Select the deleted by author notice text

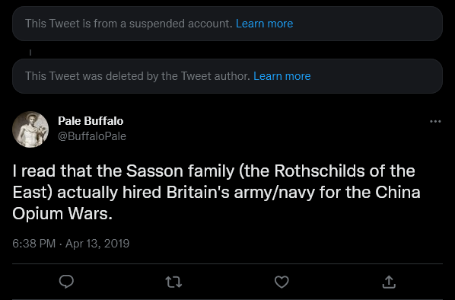point(138,76)
